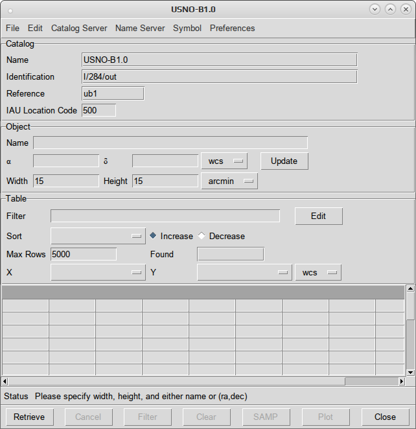
Task: Open the arcmin units dropdown
Action: 229,181
